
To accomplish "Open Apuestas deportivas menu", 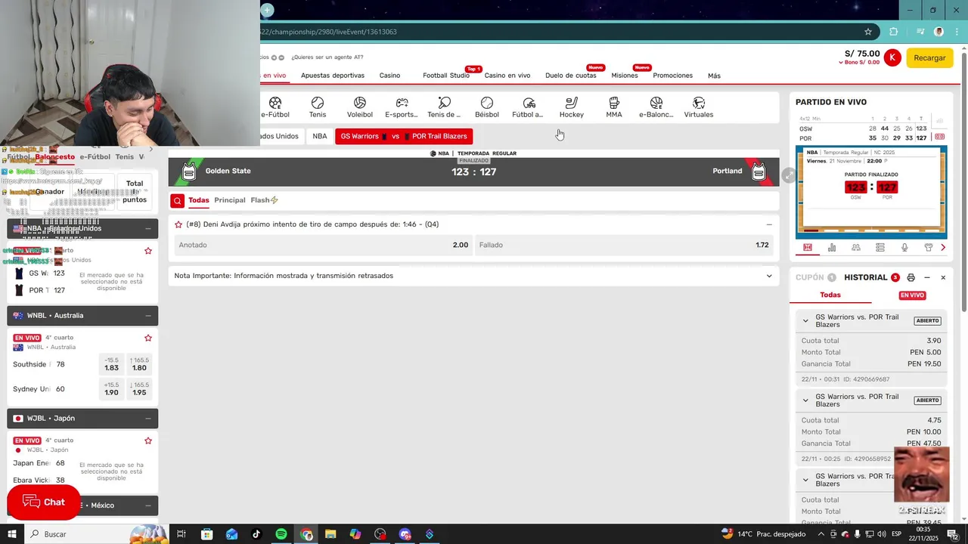I will click(333, 76).
